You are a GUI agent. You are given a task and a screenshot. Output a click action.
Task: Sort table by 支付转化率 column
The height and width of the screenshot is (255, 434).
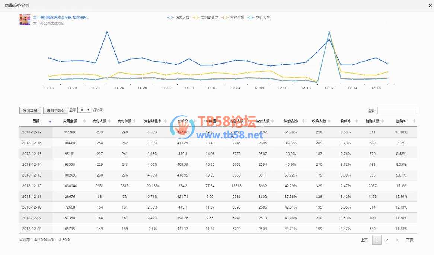pyautogui.click(x=153, y=121)
